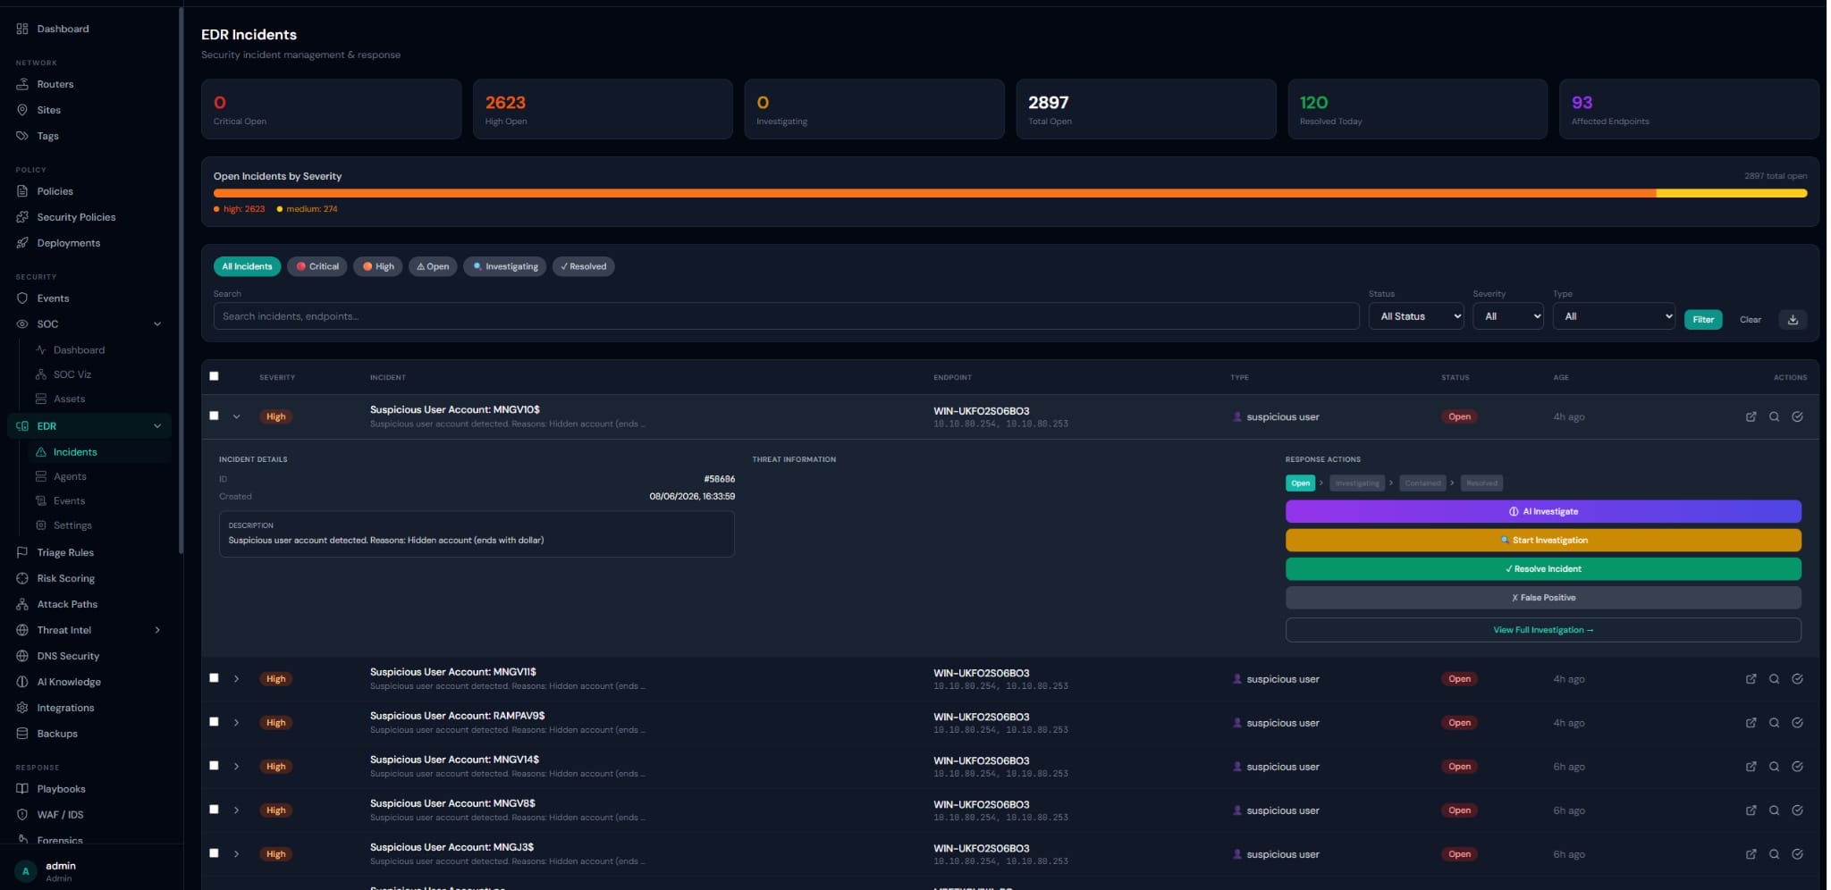Expand the MNGV14$ incident row

coord(237,767)
